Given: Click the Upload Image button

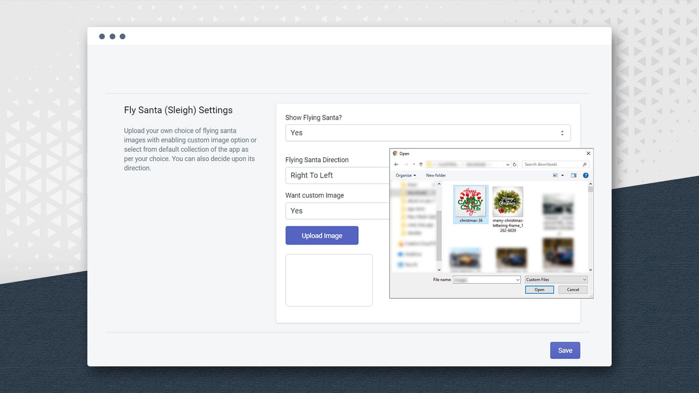Looking at the screenshot, I should (x=322, y=235).
